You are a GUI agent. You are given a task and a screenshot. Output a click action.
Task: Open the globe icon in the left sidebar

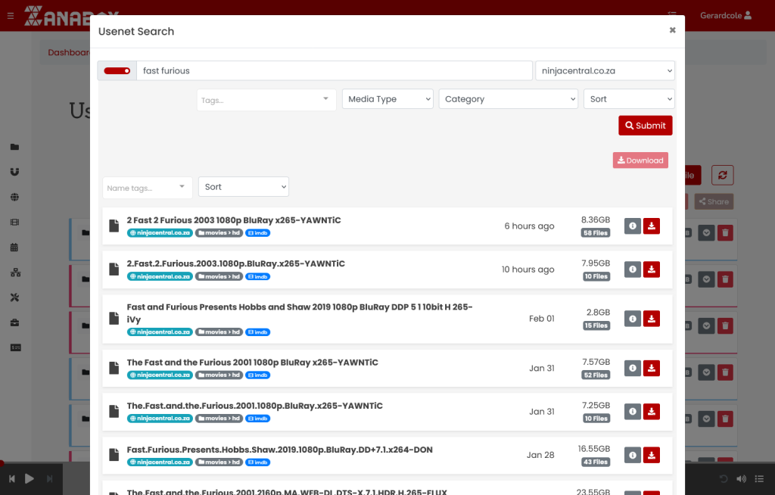15,197
